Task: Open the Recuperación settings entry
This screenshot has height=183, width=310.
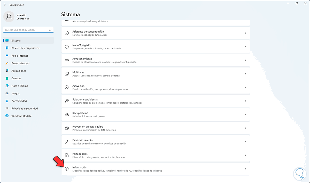Action: (x=155, y=115)
